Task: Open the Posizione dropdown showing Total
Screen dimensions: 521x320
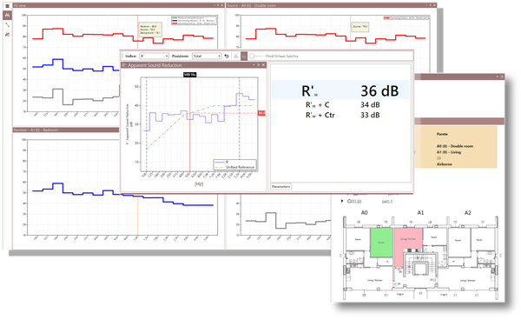Action: click(x=207, y=56)
